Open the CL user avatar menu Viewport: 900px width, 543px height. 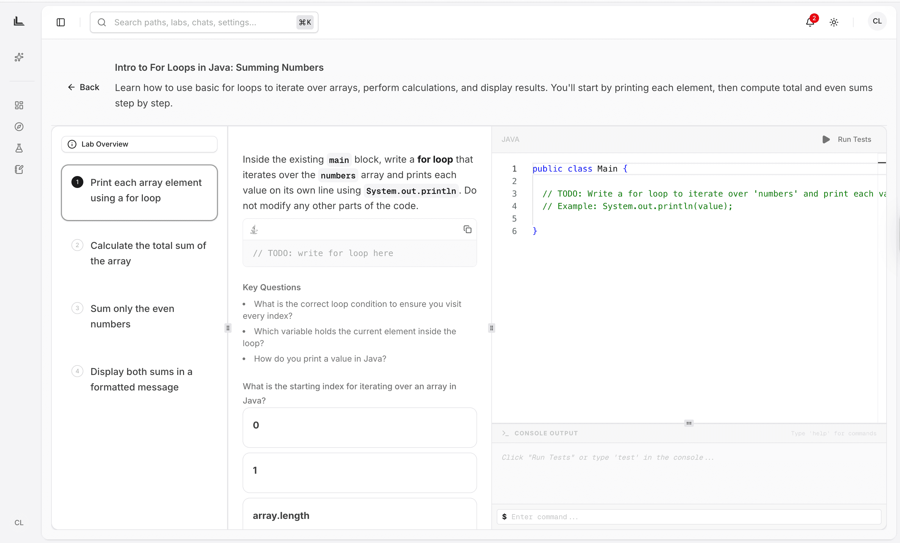(x=877, y=21)
